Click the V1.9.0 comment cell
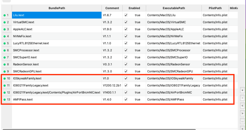The height and width of the screenshot is (130, 246). (112, 29)
